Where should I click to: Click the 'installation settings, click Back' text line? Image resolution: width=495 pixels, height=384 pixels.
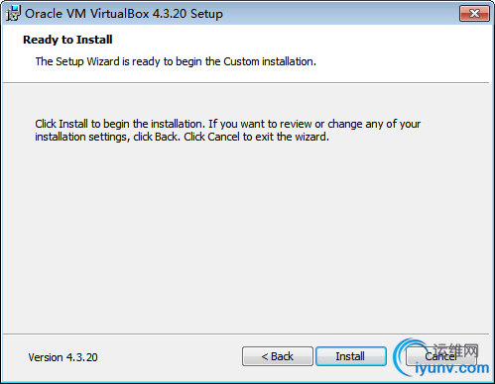(x=183, y=137)
